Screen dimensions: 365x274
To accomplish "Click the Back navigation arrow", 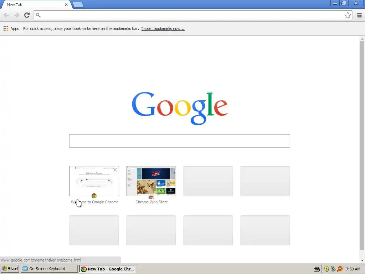I will pyautogui.click(x=6, y=15).
